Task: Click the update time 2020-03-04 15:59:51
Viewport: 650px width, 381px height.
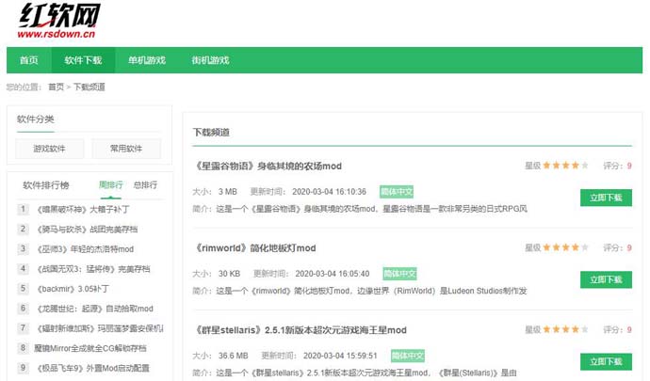Action: click(340, 356)
